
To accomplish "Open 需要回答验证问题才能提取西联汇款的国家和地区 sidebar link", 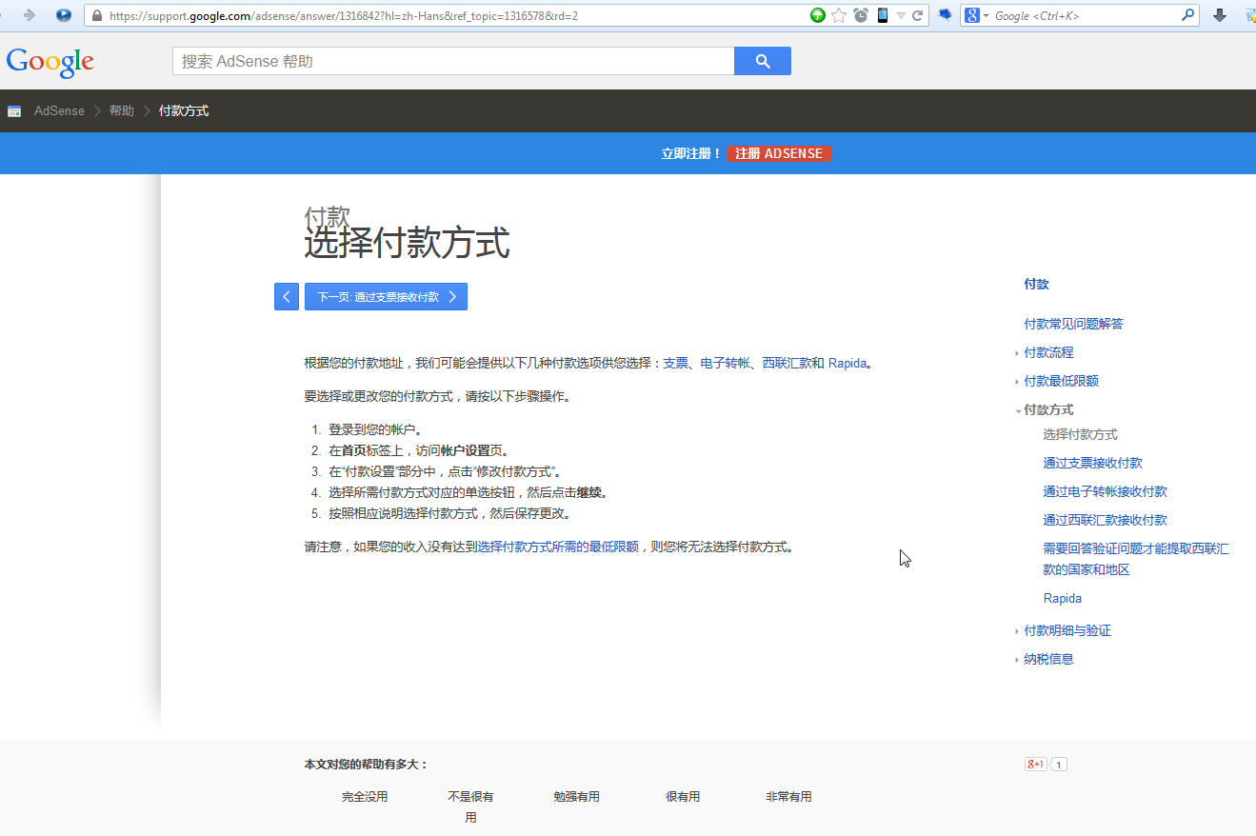I will [1136, 559].
